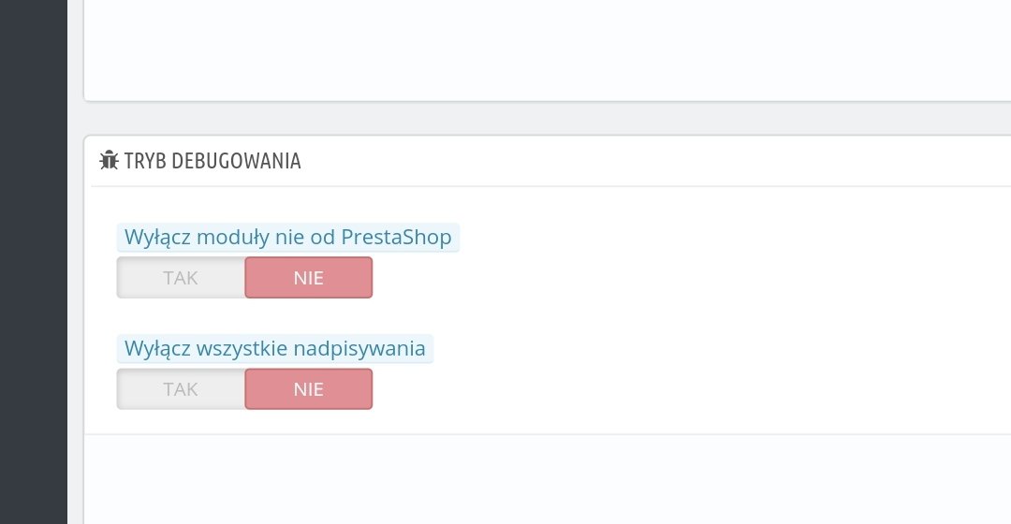The image size is (1011, 524).
Task: Click the bug icon beside Tryb debugowania
Action: (x=109, y=160)
